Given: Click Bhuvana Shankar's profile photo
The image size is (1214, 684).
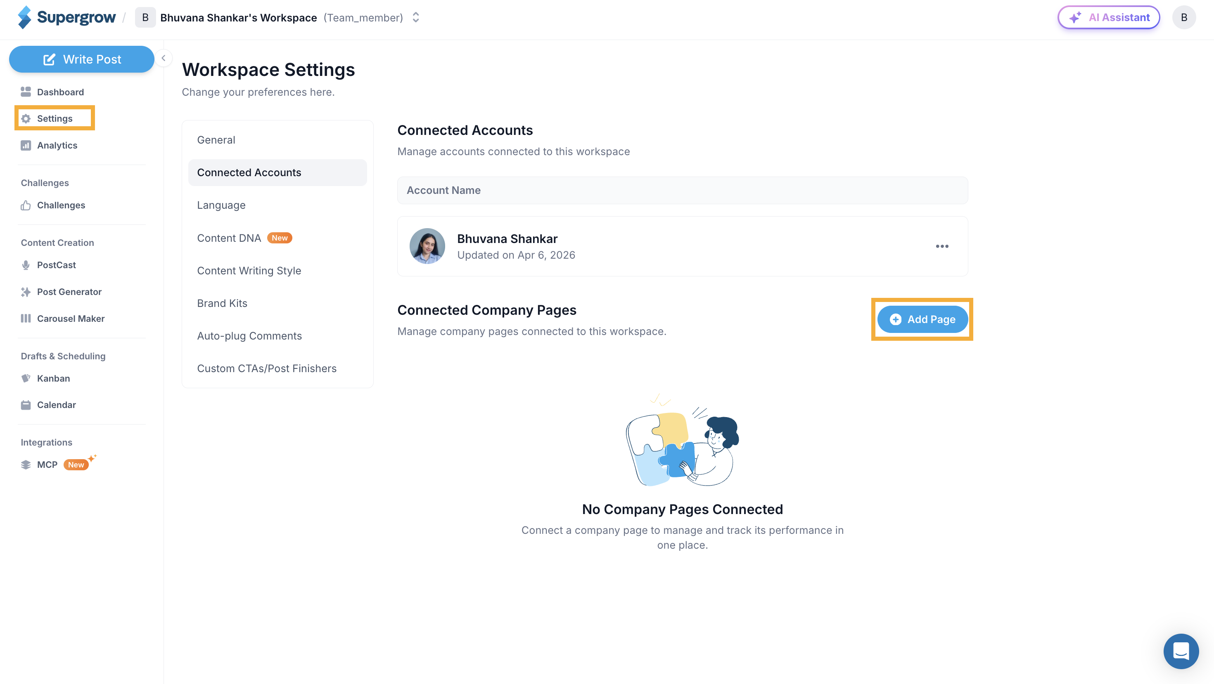Looking at the screenshot, I should (x=427, y=246).
